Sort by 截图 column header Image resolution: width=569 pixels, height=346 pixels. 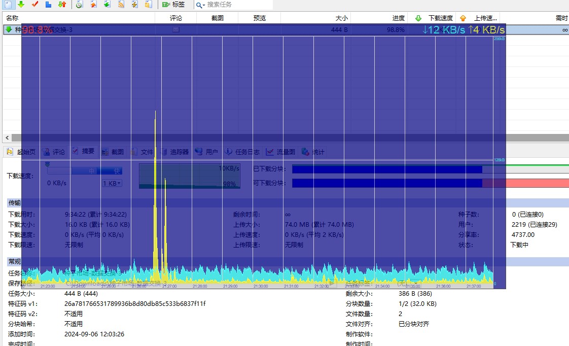[218, 18]
